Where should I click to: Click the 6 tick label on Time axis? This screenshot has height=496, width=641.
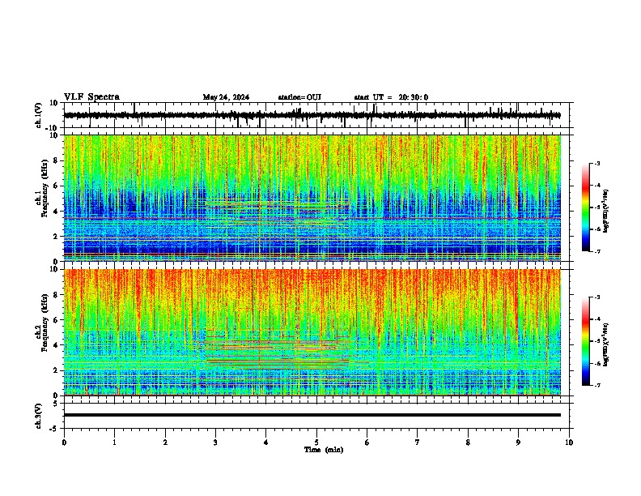pos(367,443)
